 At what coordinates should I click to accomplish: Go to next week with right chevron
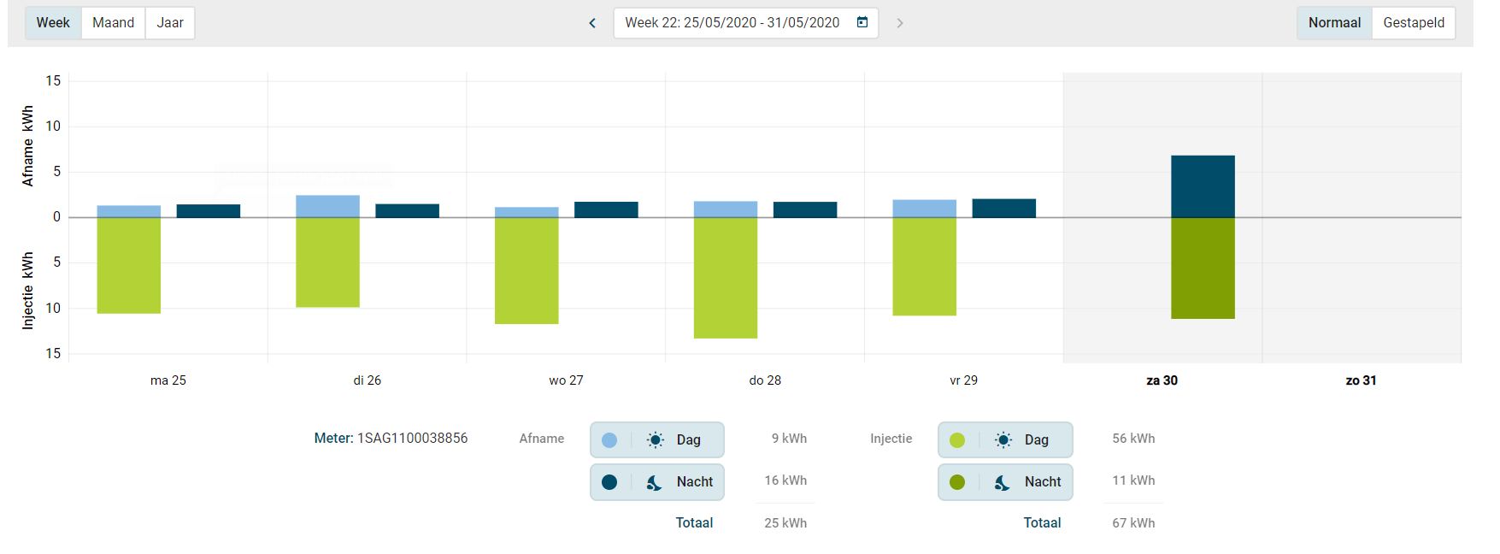[899, 23]
